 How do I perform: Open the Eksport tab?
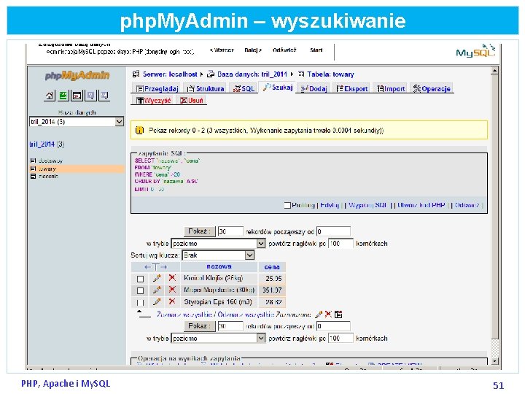click(352, 89)
